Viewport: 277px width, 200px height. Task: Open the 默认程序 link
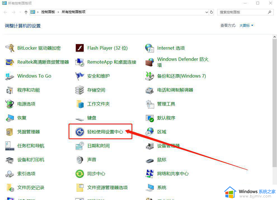pos(166,118)
